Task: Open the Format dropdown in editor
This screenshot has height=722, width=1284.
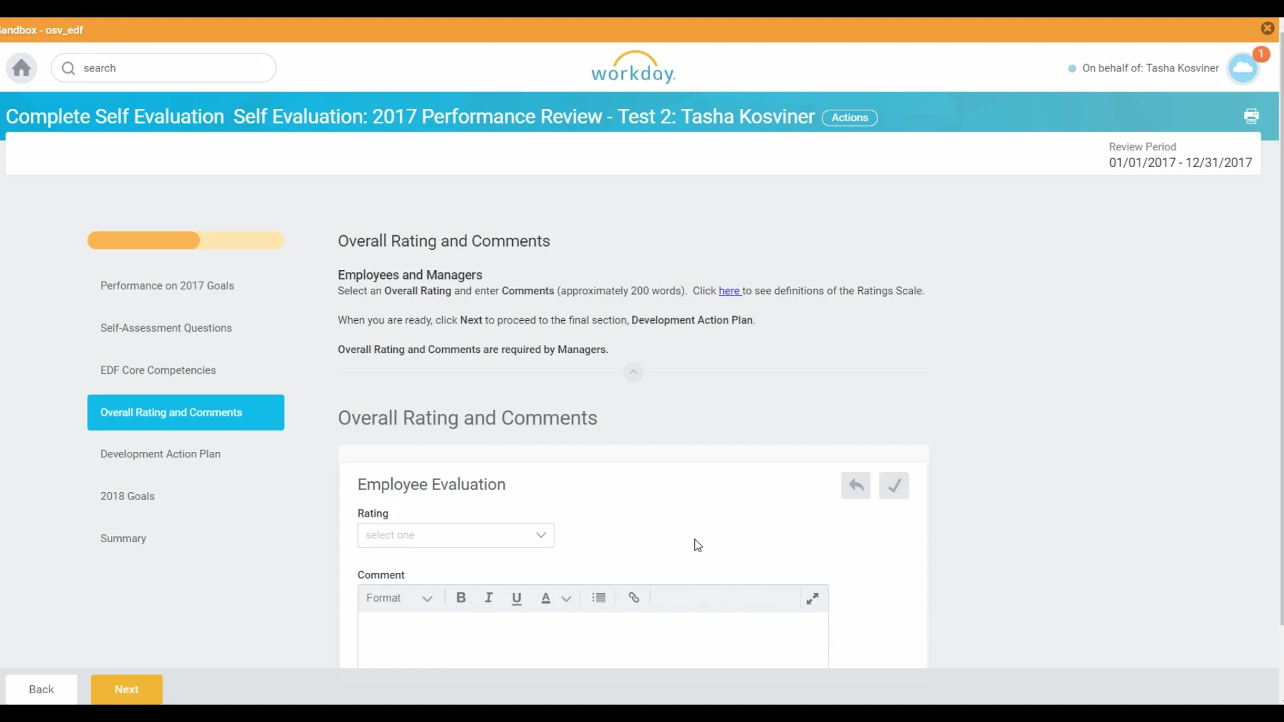Action: point(400,598)
